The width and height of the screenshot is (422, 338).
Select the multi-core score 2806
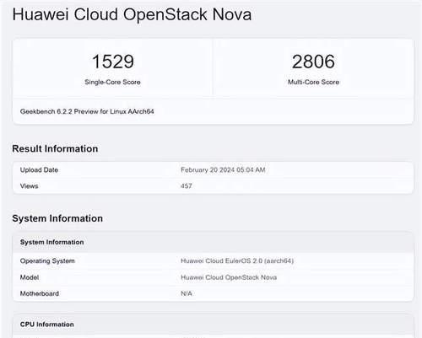(x=313, y=62)
